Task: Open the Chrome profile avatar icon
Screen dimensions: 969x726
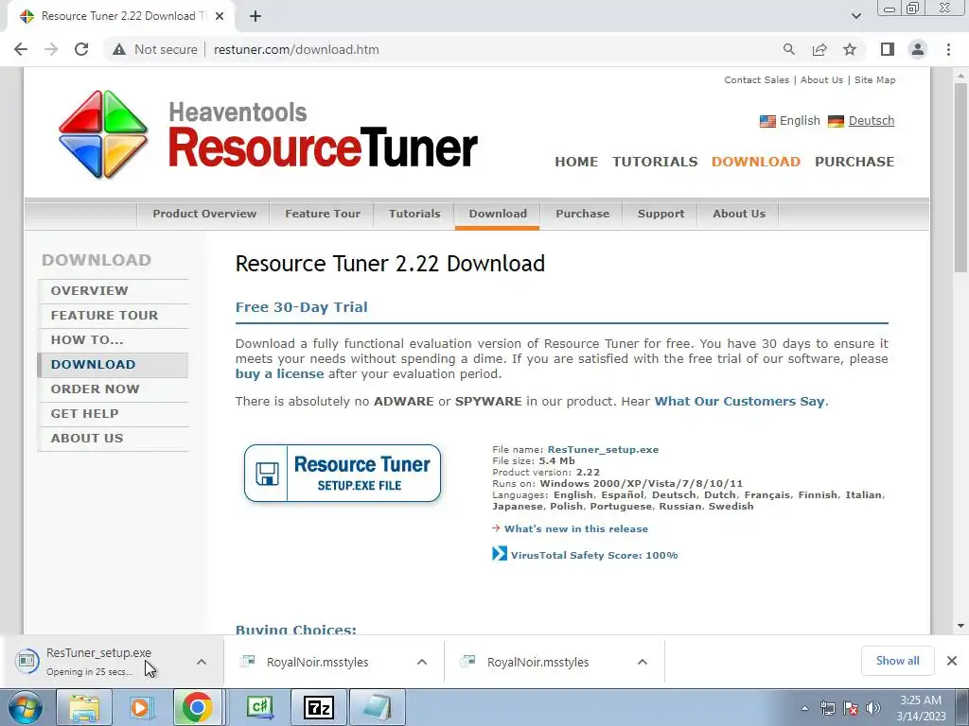Action: click(918, 49)
